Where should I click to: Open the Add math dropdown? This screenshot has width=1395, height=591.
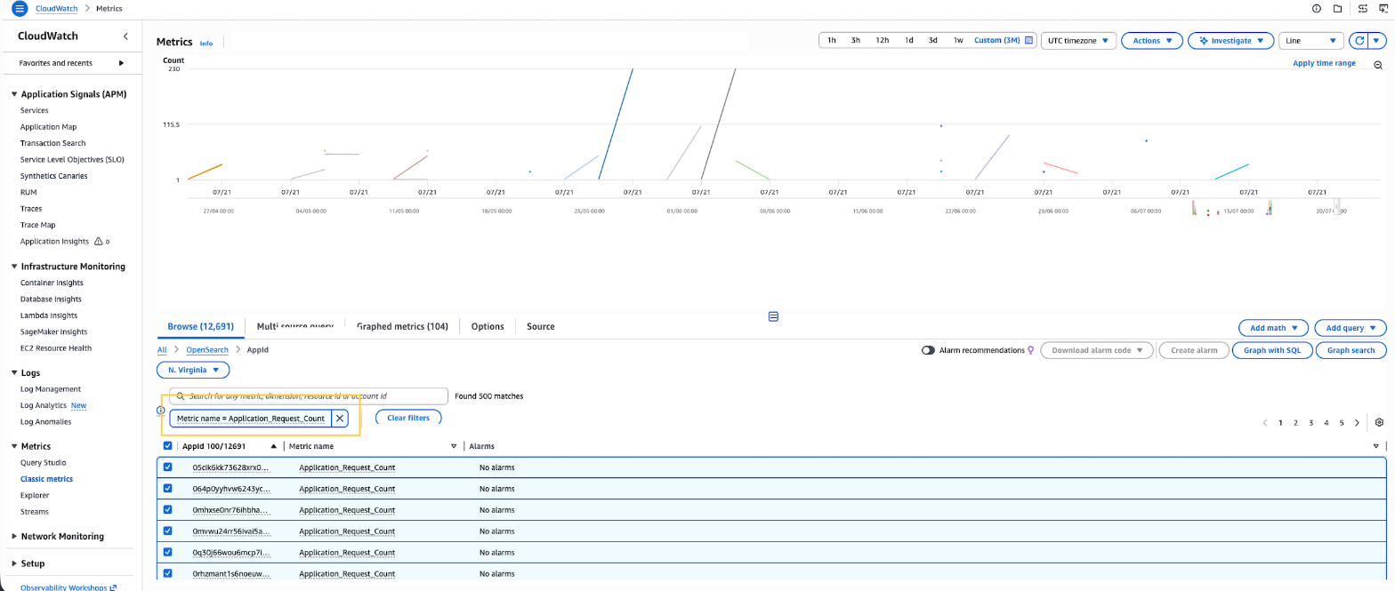(x=1273, y=328)
